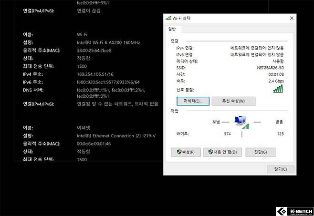Close the Wi-Fi 상태 dialog with X
314x216 pixels.
(291, 18)
